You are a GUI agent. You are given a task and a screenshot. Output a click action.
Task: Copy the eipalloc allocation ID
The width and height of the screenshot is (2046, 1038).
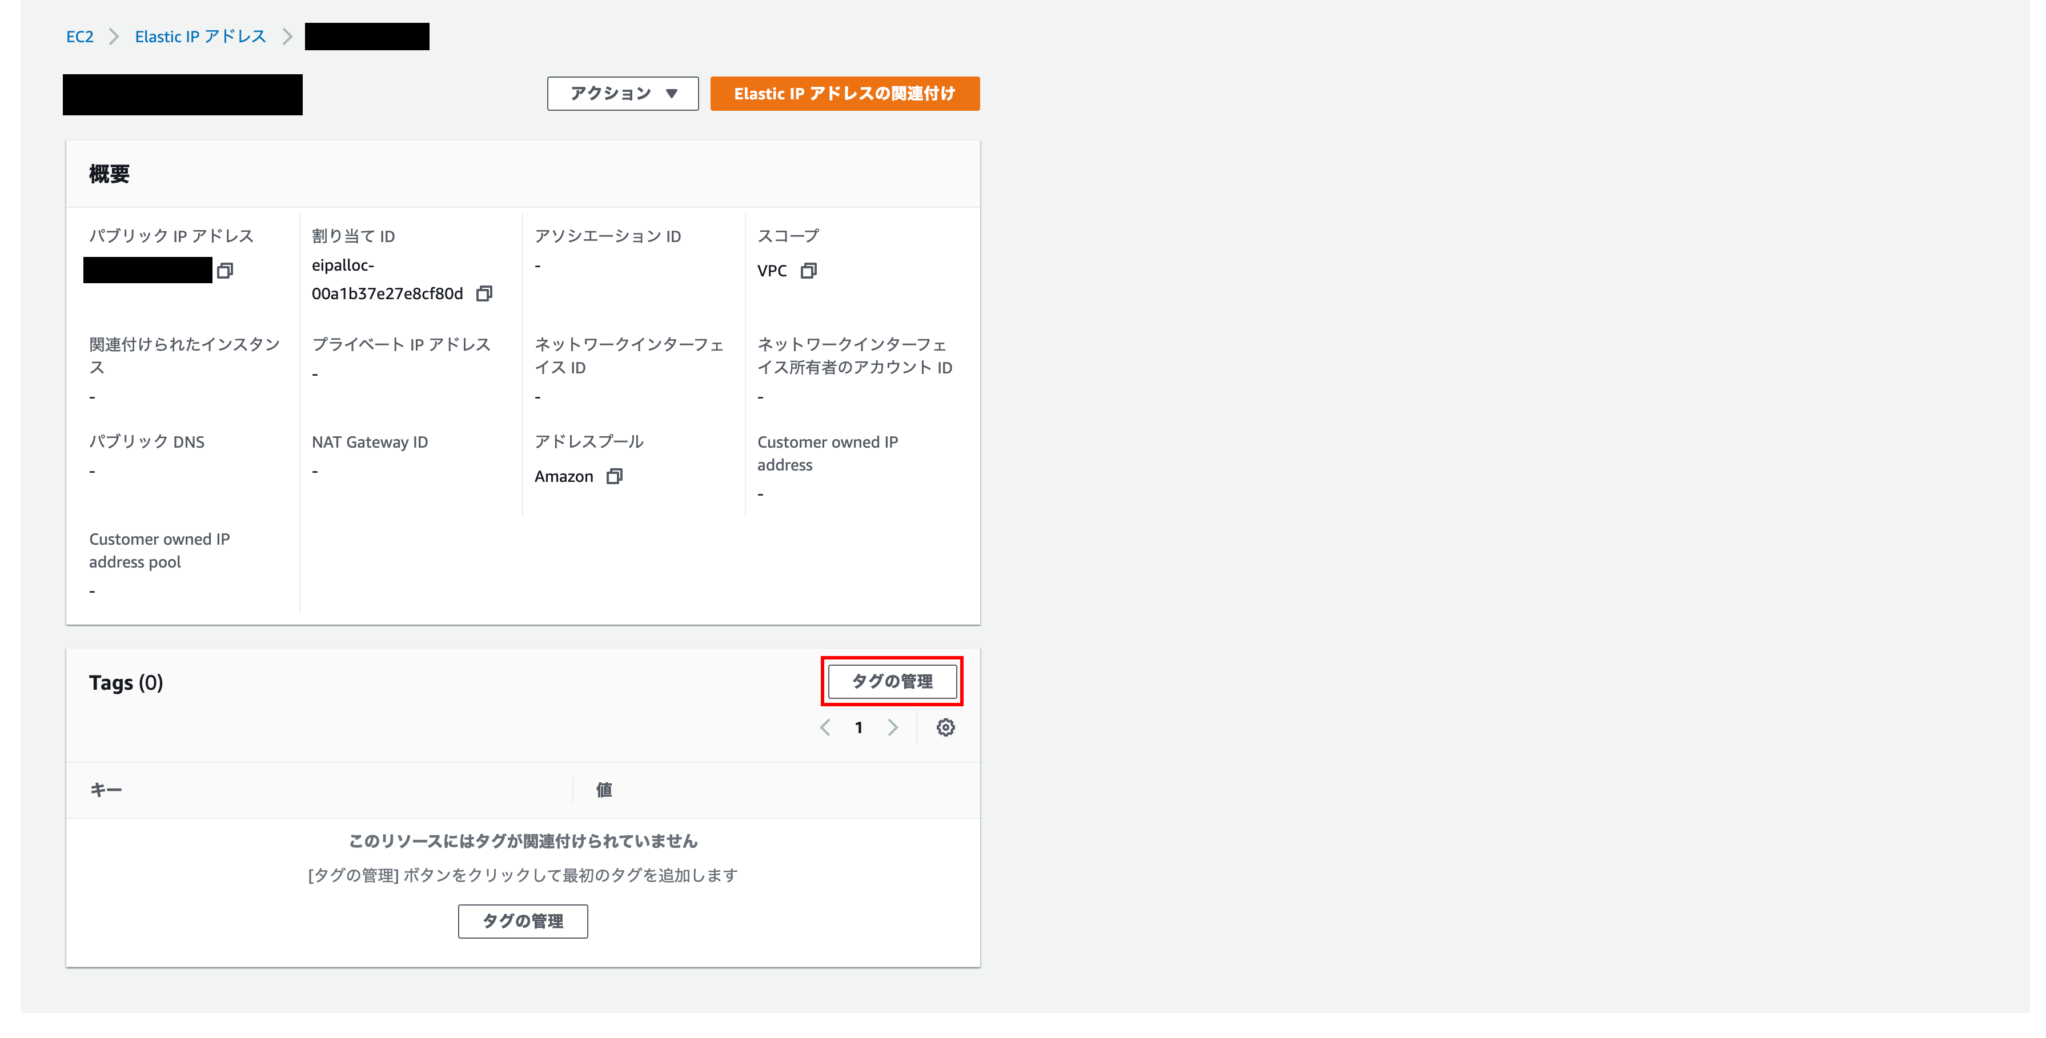click(x=484, y=294)
